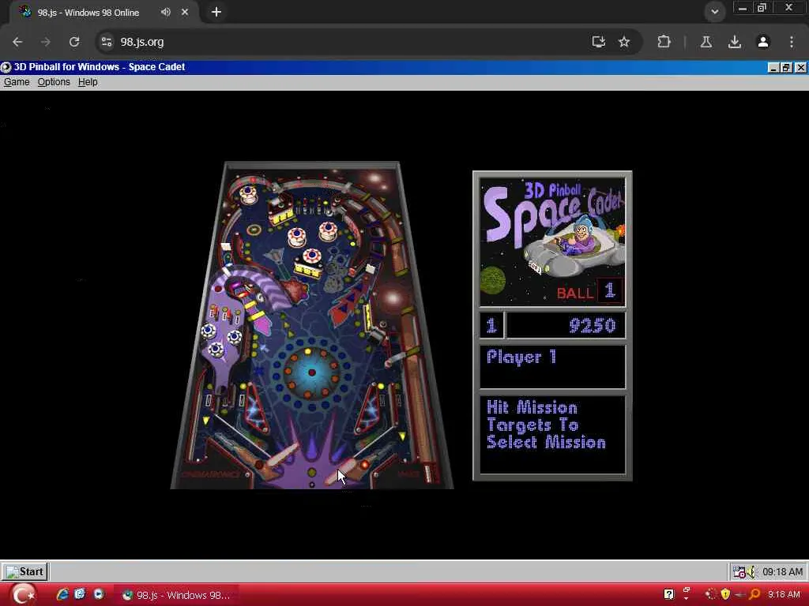Click the red host Start orb with flag
The height and width of the screenshot is (606, 809).
[23, 595]
